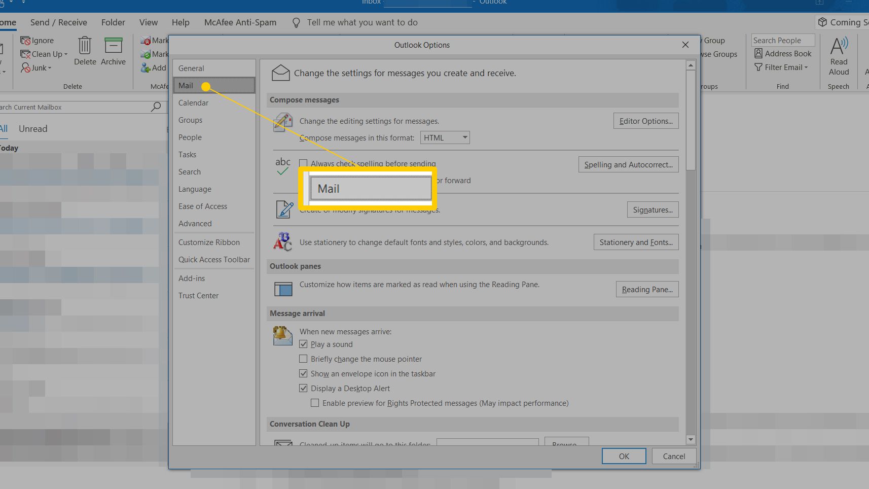Click the message arrival bell icon
869x489 pixels.
(x=282, y=336)
